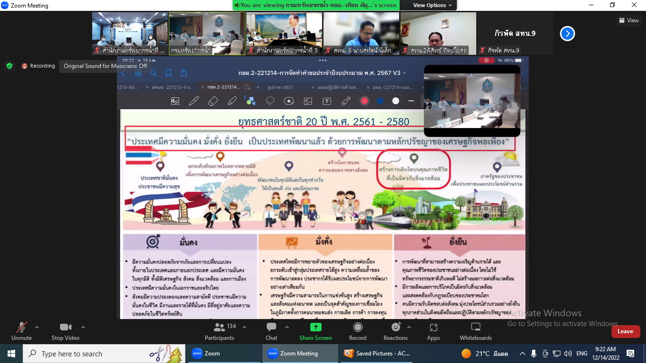Close the รูปภาพ (167) tab
The width and height of the screenshot is (646, 363).
click(258, 87)
